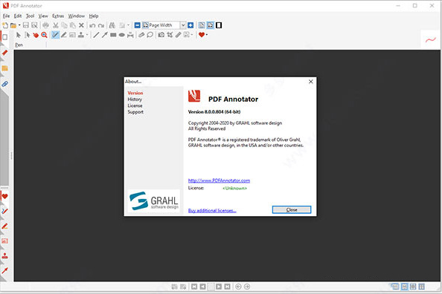Select the Line drawing tool

[x=96, y=35]
